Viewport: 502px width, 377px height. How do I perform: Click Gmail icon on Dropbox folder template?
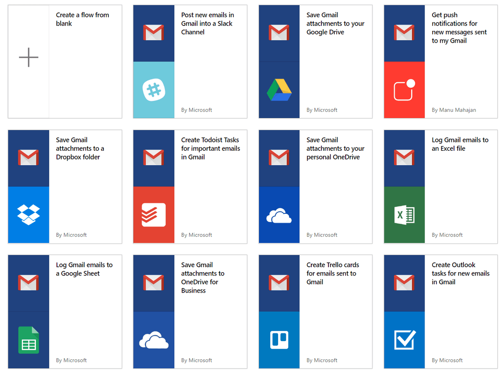click(x=28, y=157)
